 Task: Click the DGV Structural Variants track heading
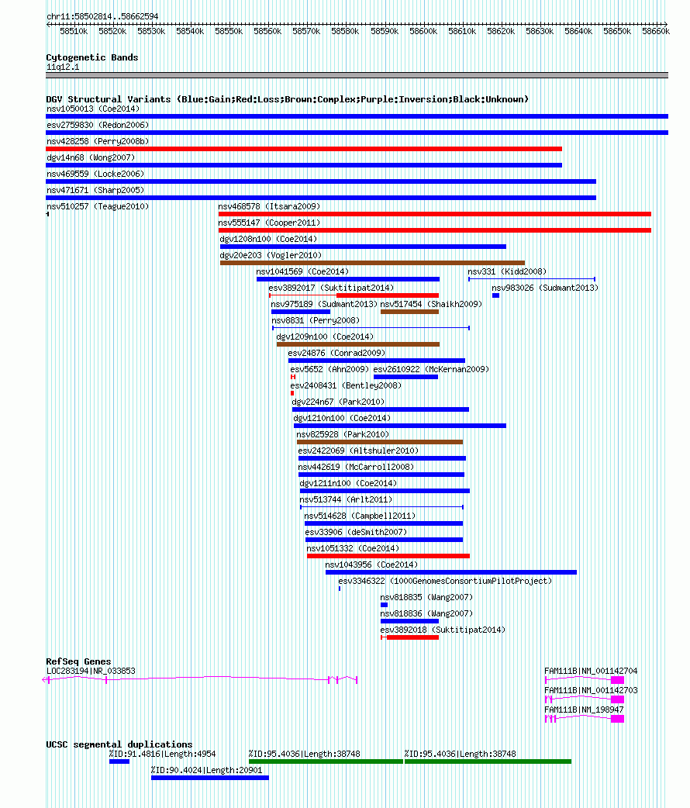[x=287, y=99]
